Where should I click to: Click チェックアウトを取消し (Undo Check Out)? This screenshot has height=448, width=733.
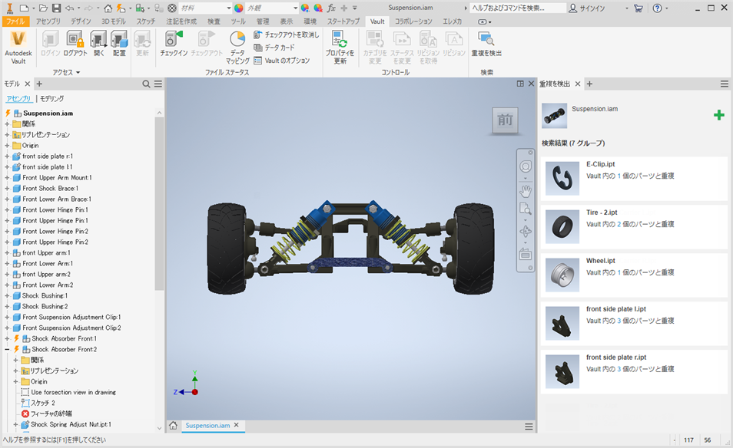pyautogui.click(x=286, y=35)
